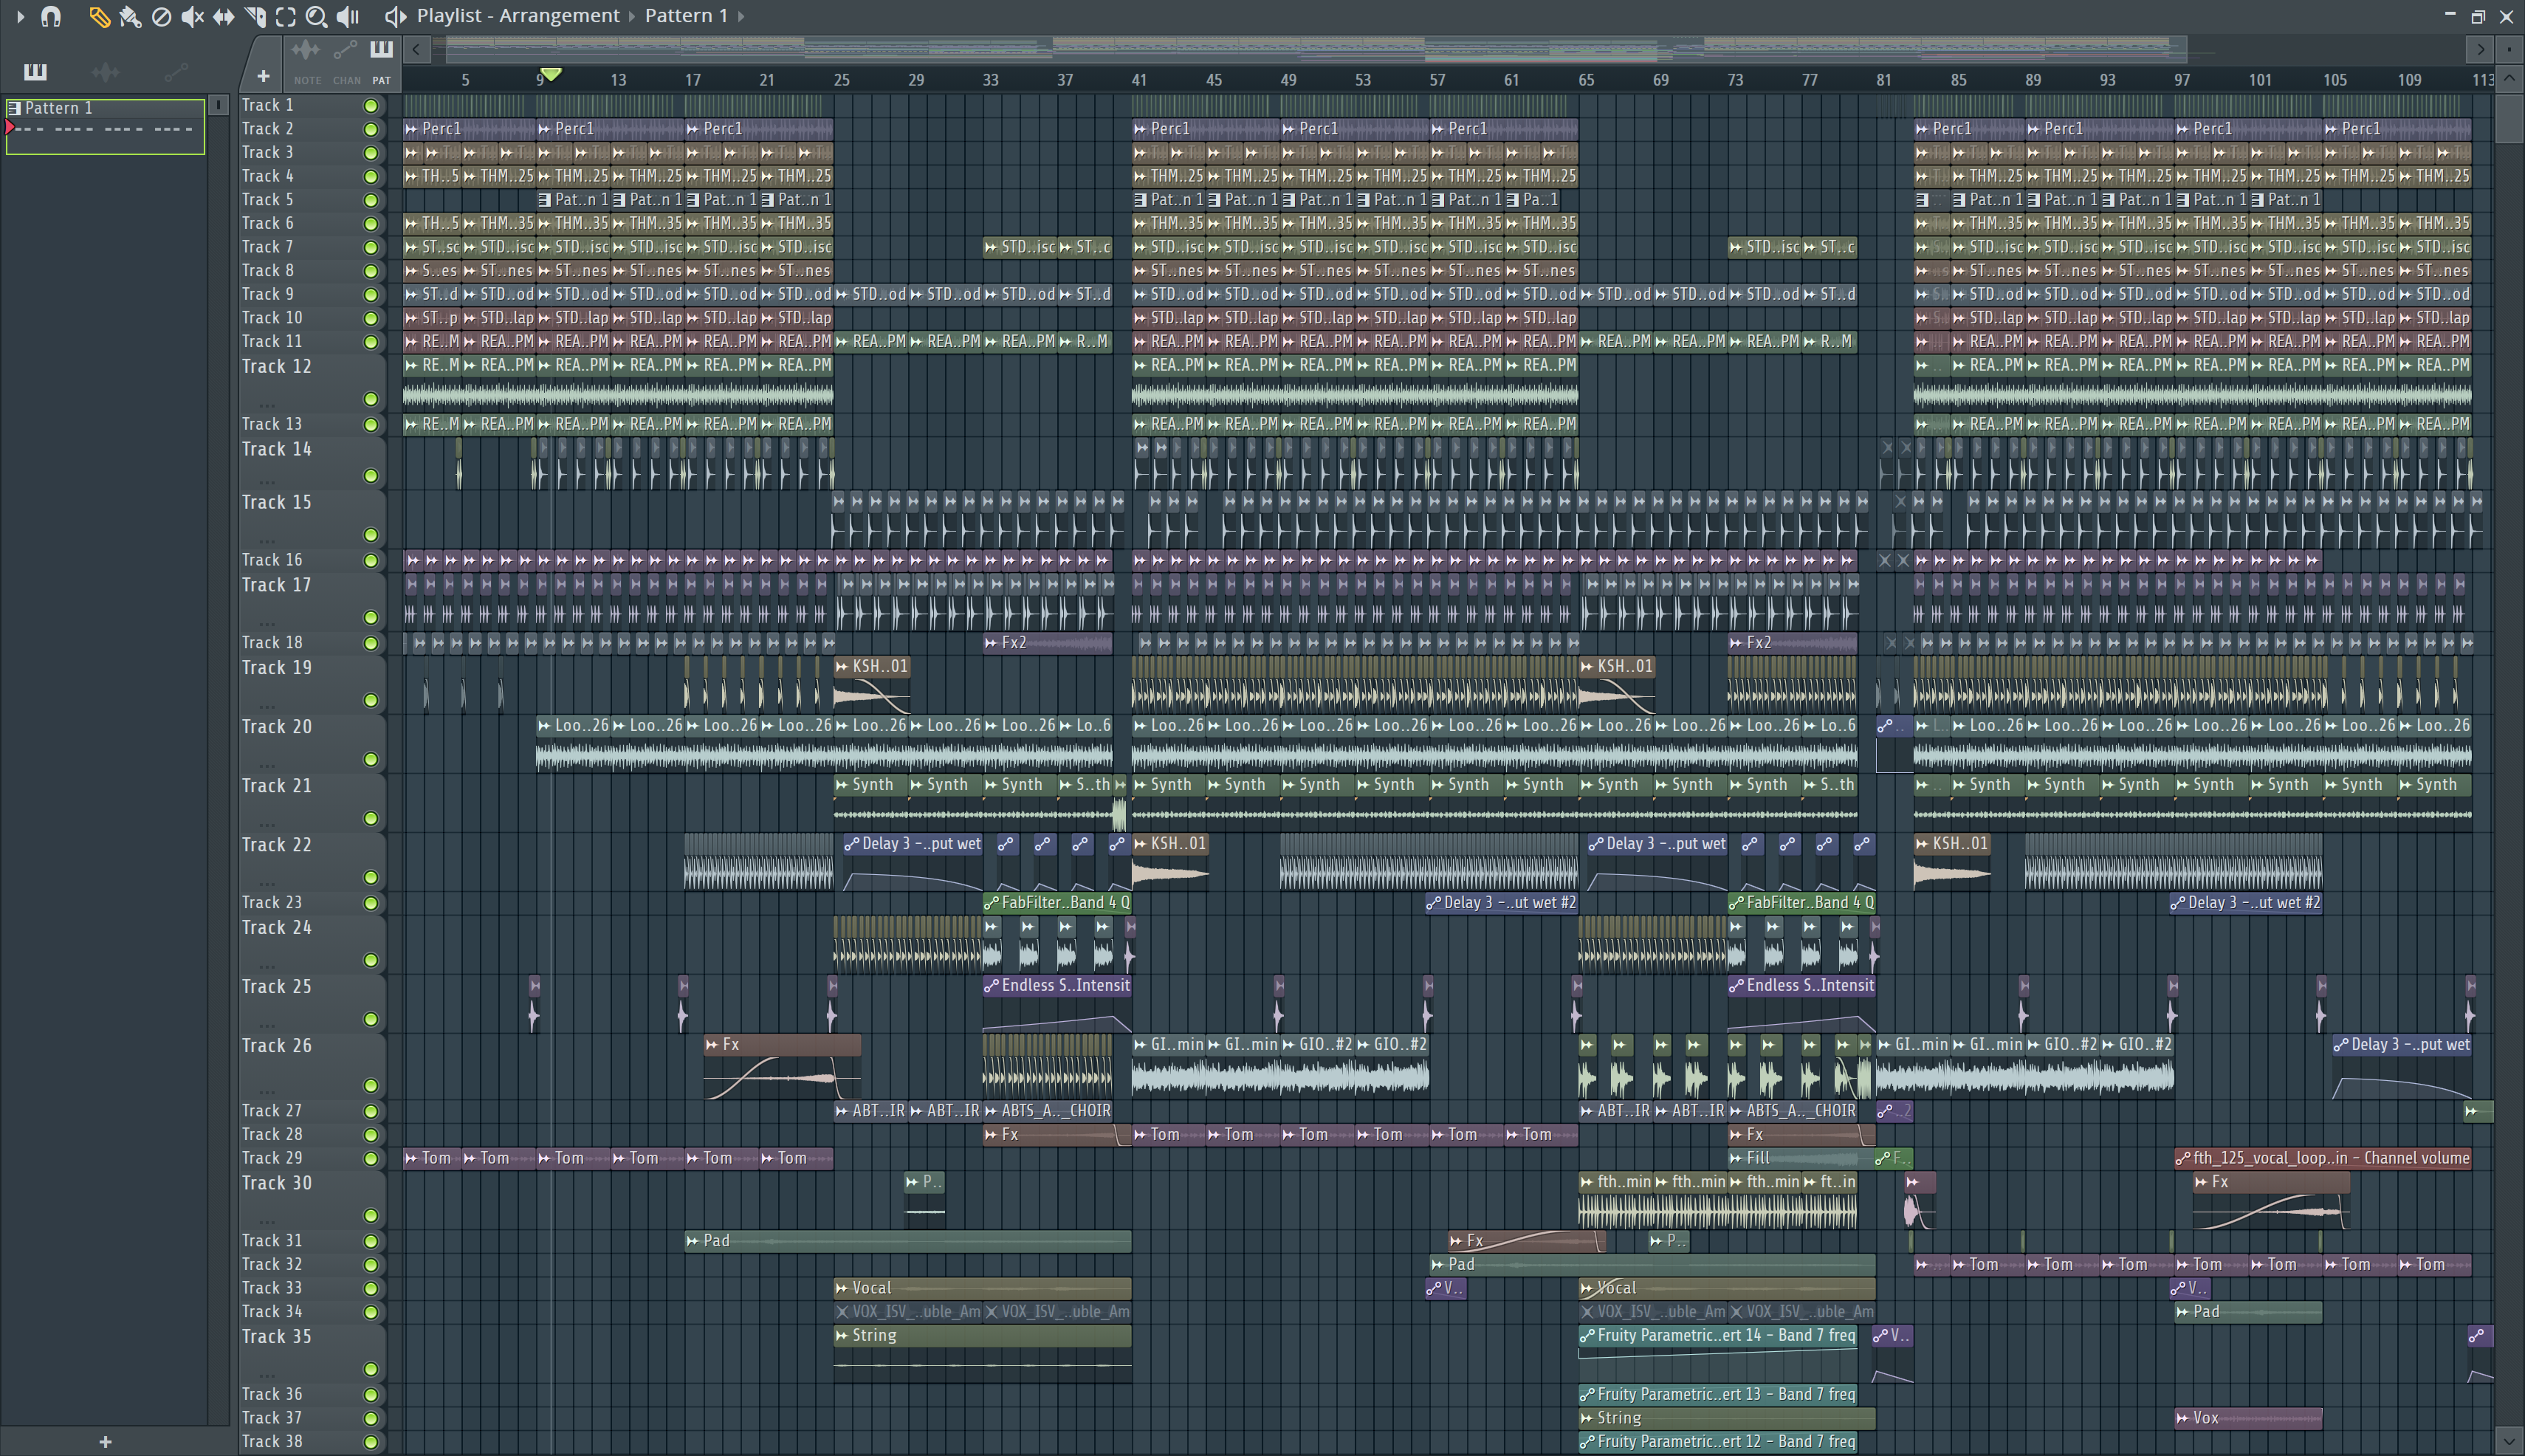Image resolution: width=2525 pixels, height=1456 pixels.
Task: Mute Track 27 using its green LED
Action: tap(371, 1111)
